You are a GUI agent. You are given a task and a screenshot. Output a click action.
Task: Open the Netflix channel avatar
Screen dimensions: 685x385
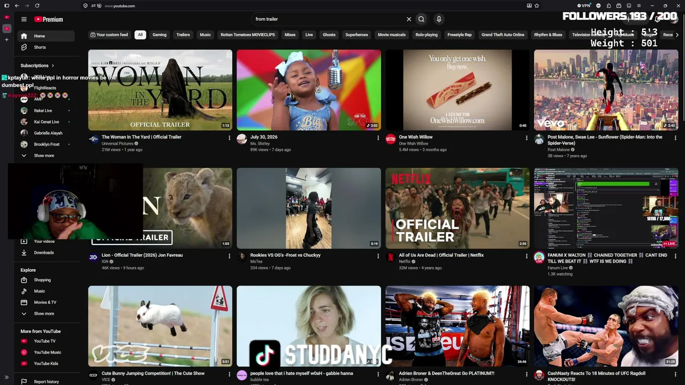tap(391, 258)
